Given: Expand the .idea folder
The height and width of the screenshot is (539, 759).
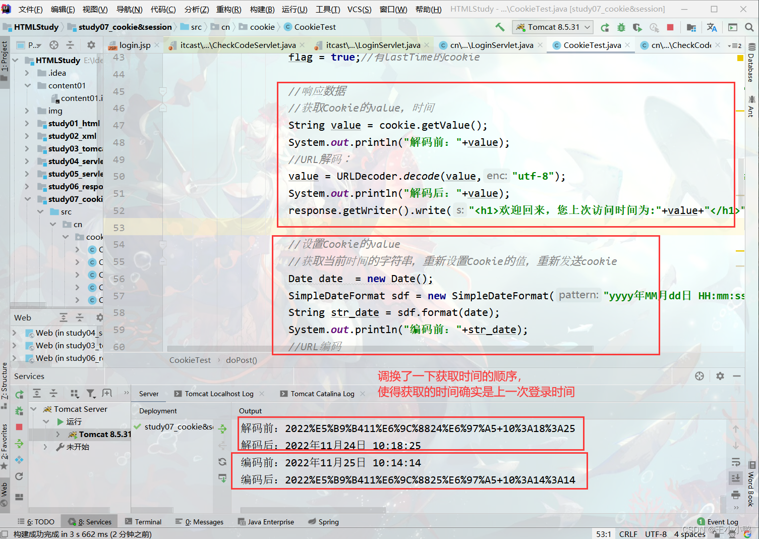Looking at the screenshot, I should click(x=27, y=73).
